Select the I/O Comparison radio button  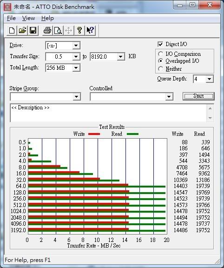pos(160,54)
